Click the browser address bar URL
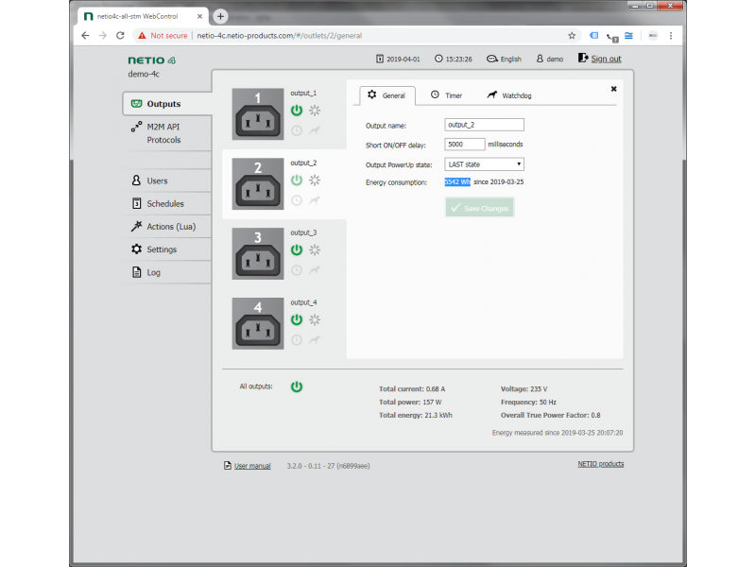756x567 pixels. pos(280,36)
